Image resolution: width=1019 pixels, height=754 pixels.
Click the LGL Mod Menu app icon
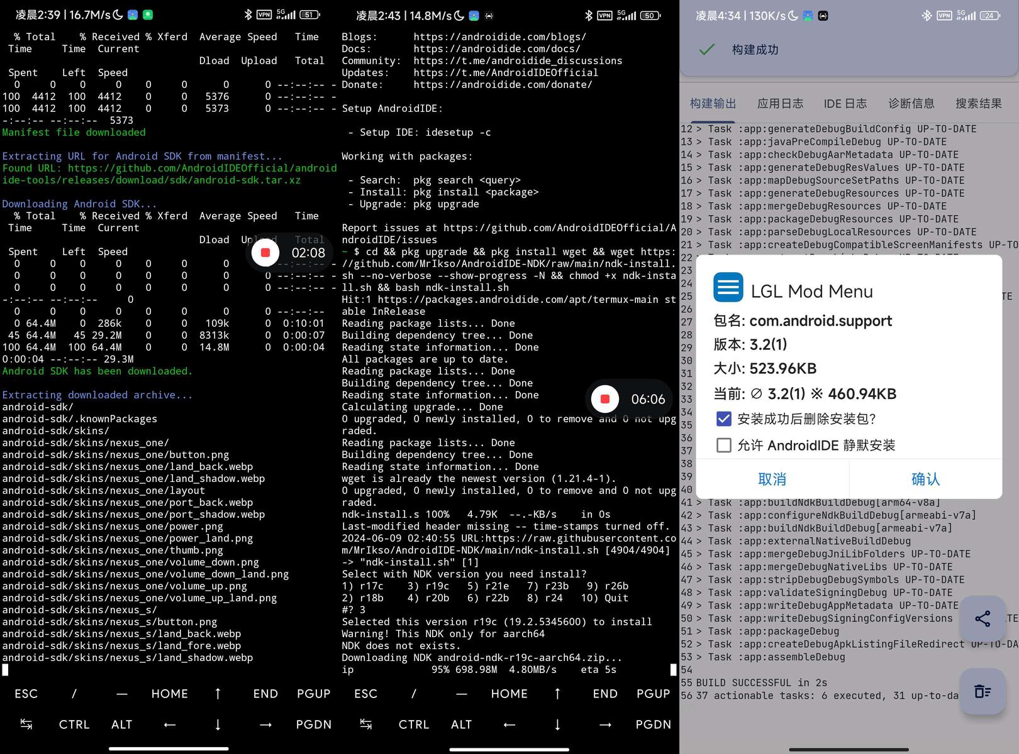tap(728, 288)
